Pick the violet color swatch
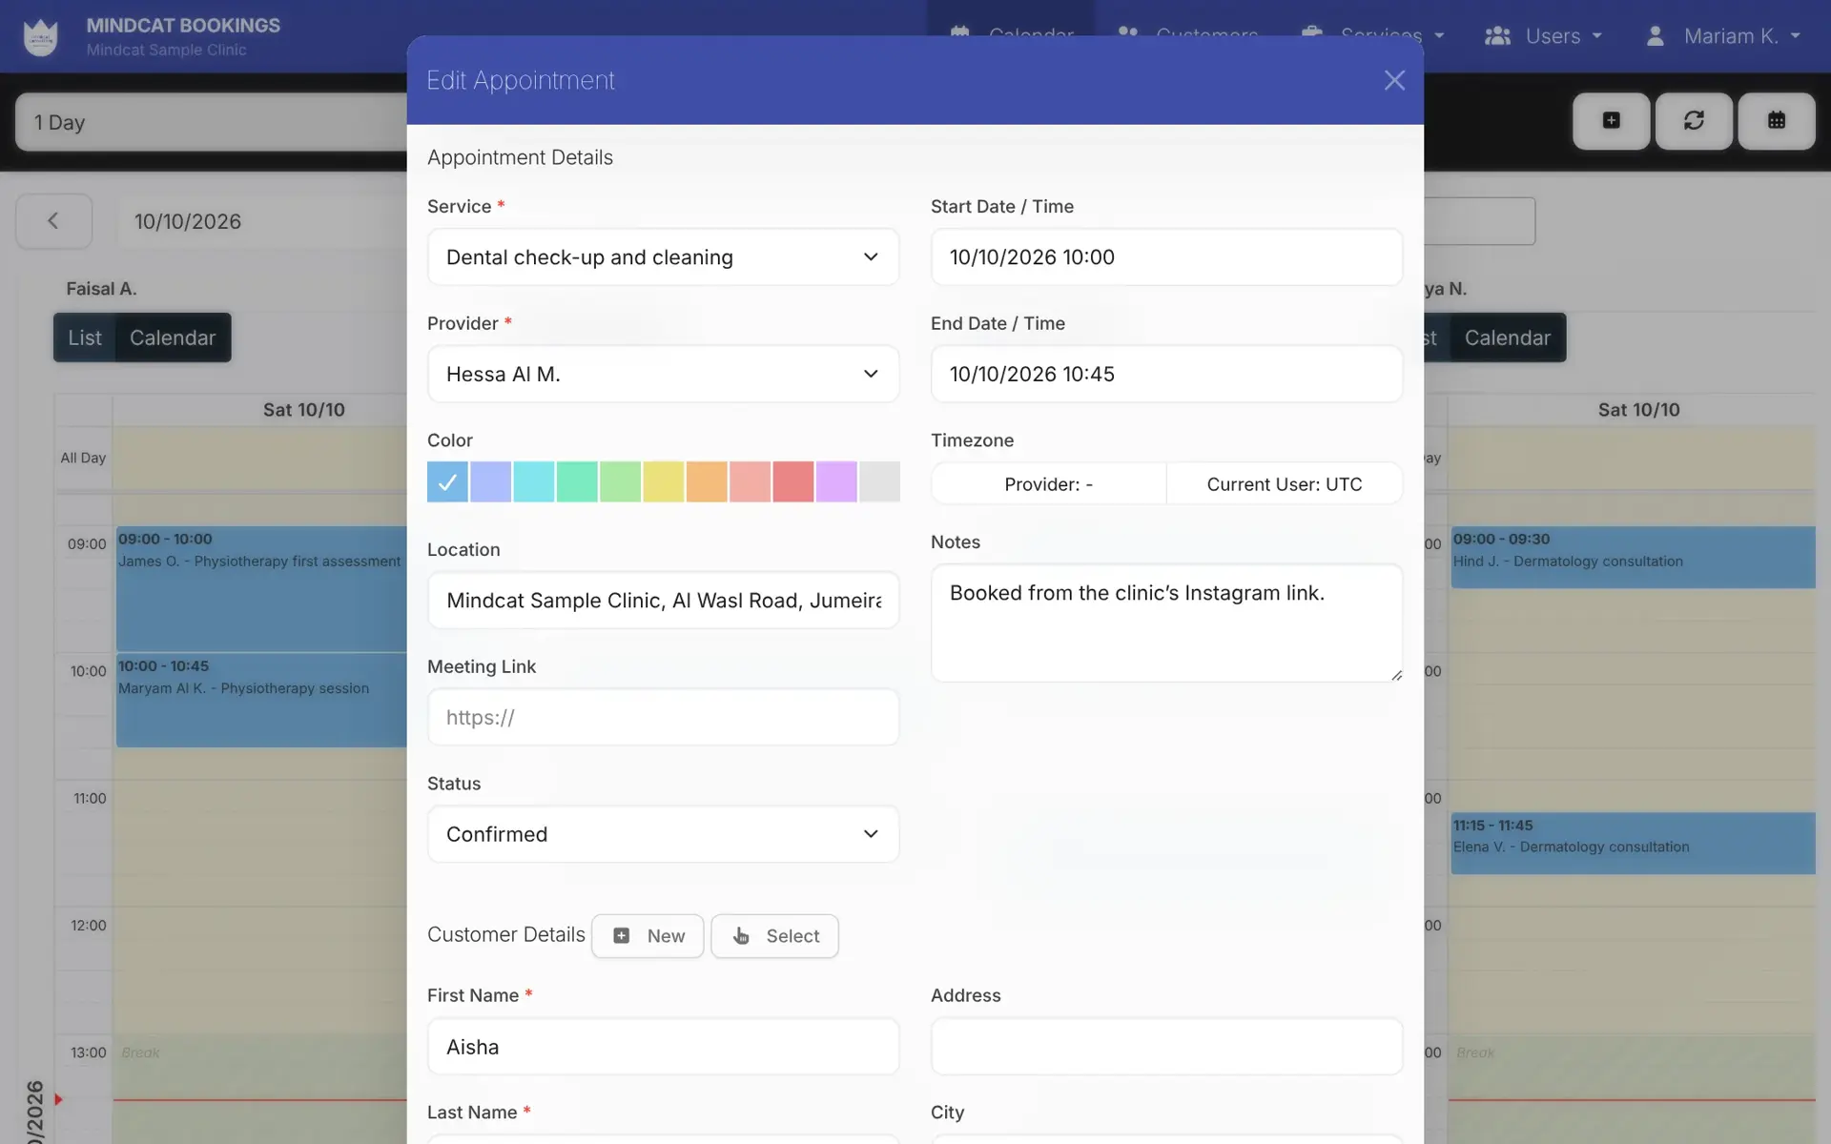 (836, 481)
